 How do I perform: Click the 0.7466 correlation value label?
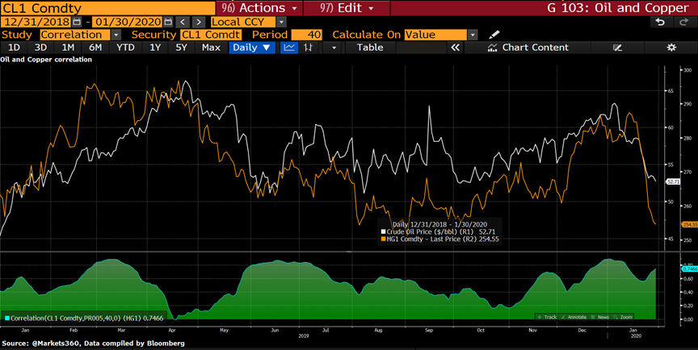[x=690, y=269]
